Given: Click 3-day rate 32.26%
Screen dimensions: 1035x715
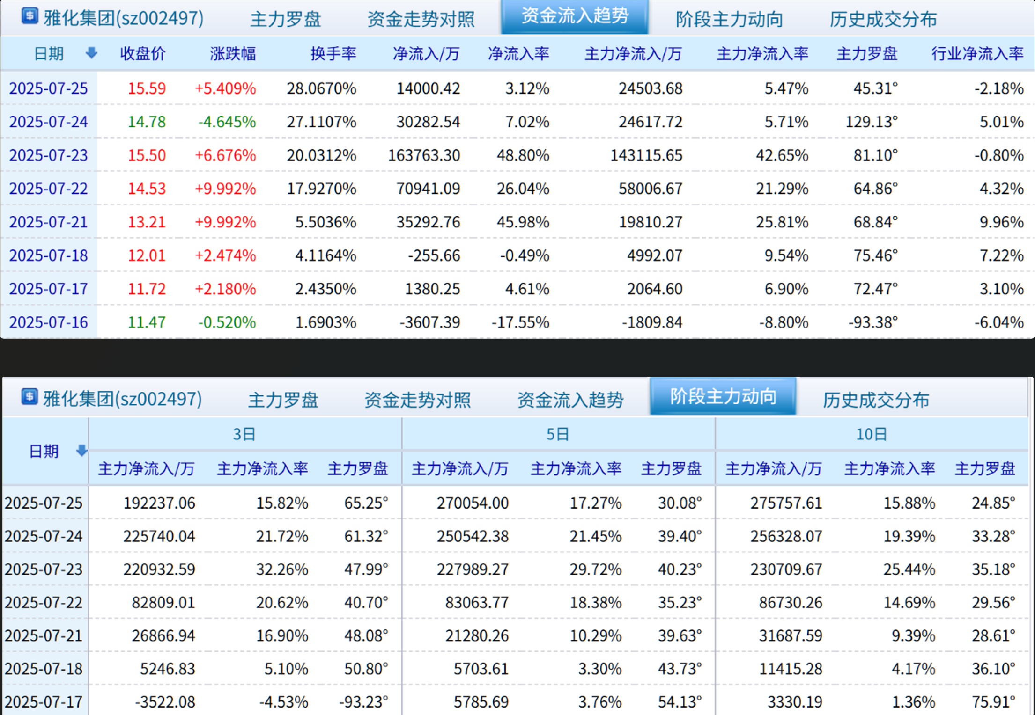Looking at the screenshot, I should pyautogui.click(x=282, y=569).
